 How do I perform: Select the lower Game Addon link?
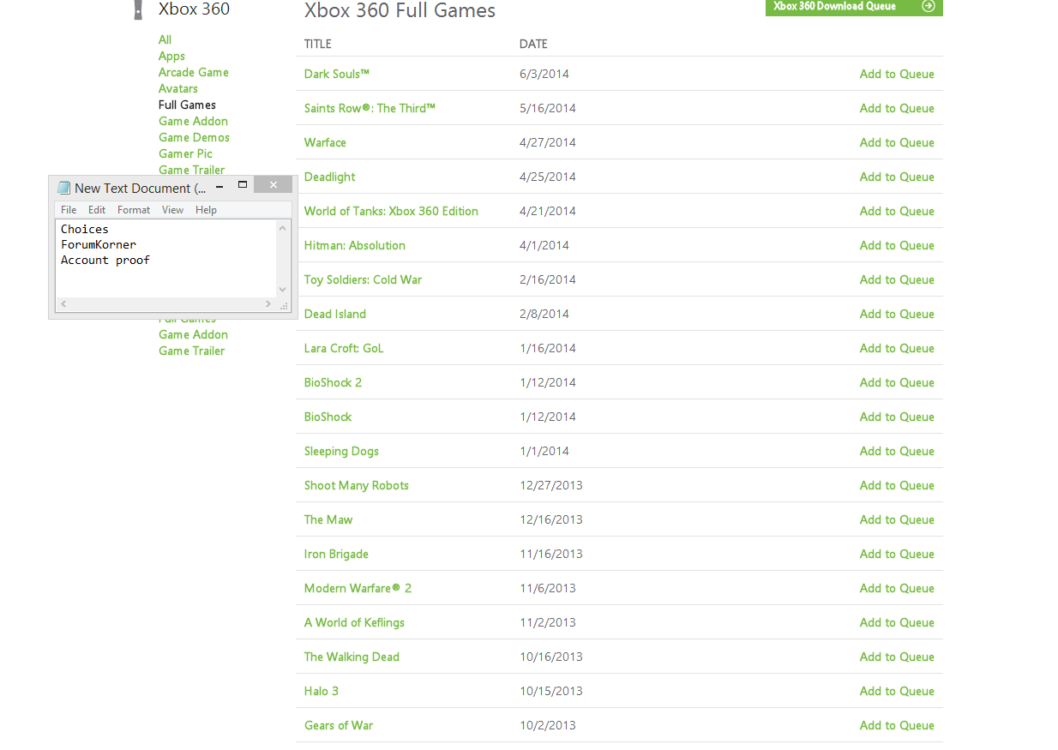pos(193,334)
